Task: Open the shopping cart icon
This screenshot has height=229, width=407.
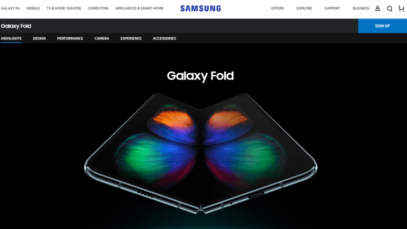Action: point(401,9)
